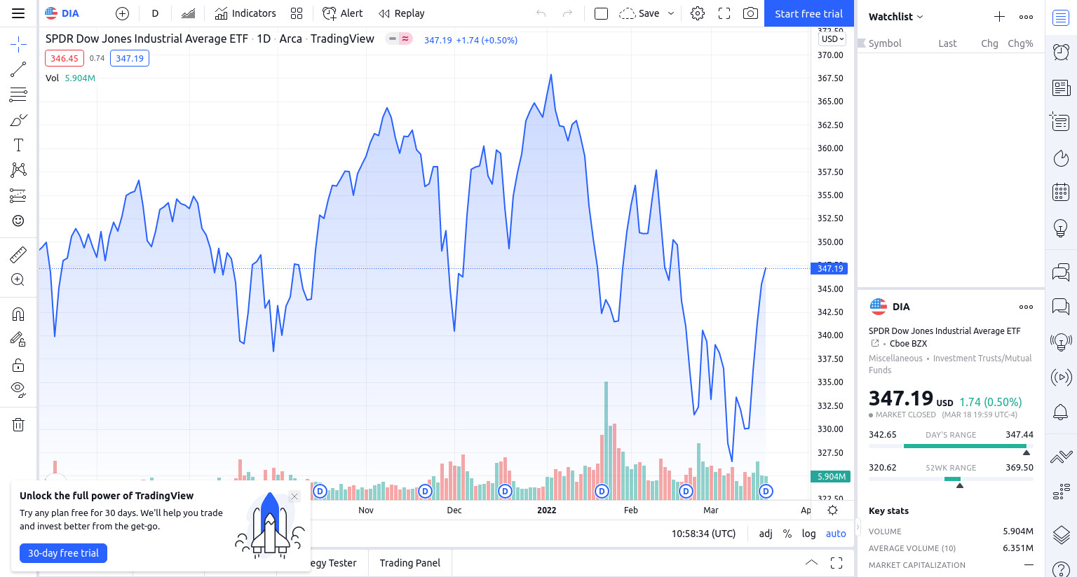
Task: Toggle stay in drawing mode
Action: (18, 340)
